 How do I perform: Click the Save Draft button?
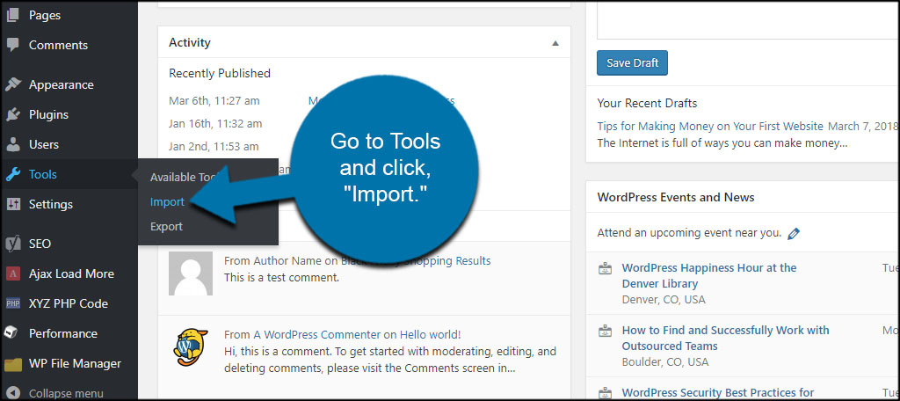(x=632, y=62)
